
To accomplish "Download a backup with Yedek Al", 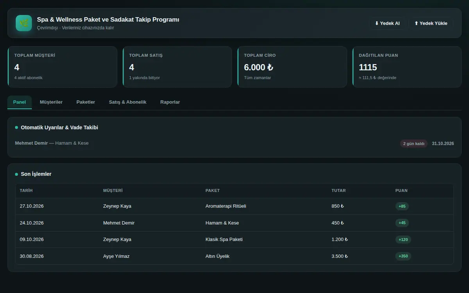I will [x=387, y=23].
